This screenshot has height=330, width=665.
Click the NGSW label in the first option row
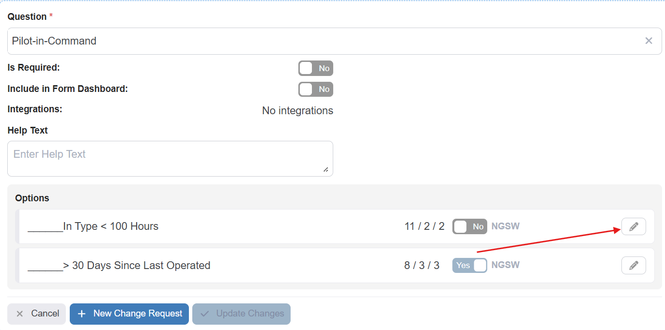(505, 226)
